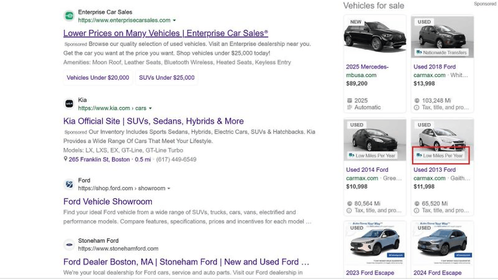
Task: Click info icon beside 2018 Ford tax note
Action: pyautogui.click(x=416, y=108)
